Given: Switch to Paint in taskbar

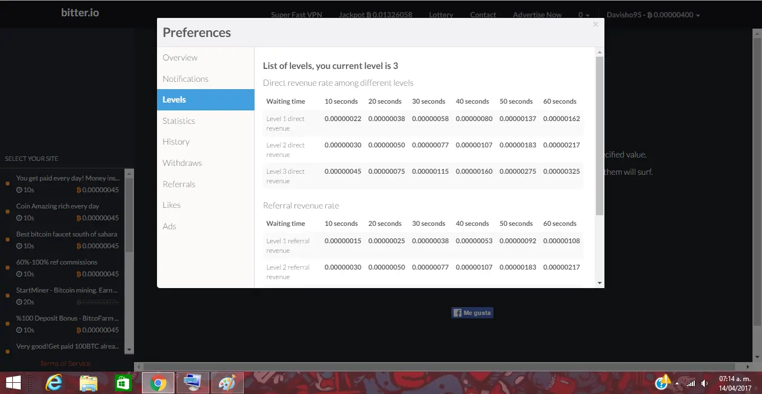Looking at the screenshot, I should pos(227,383).
